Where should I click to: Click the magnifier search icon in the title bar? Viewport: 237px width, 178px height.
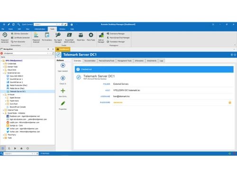tap(18, 24)
